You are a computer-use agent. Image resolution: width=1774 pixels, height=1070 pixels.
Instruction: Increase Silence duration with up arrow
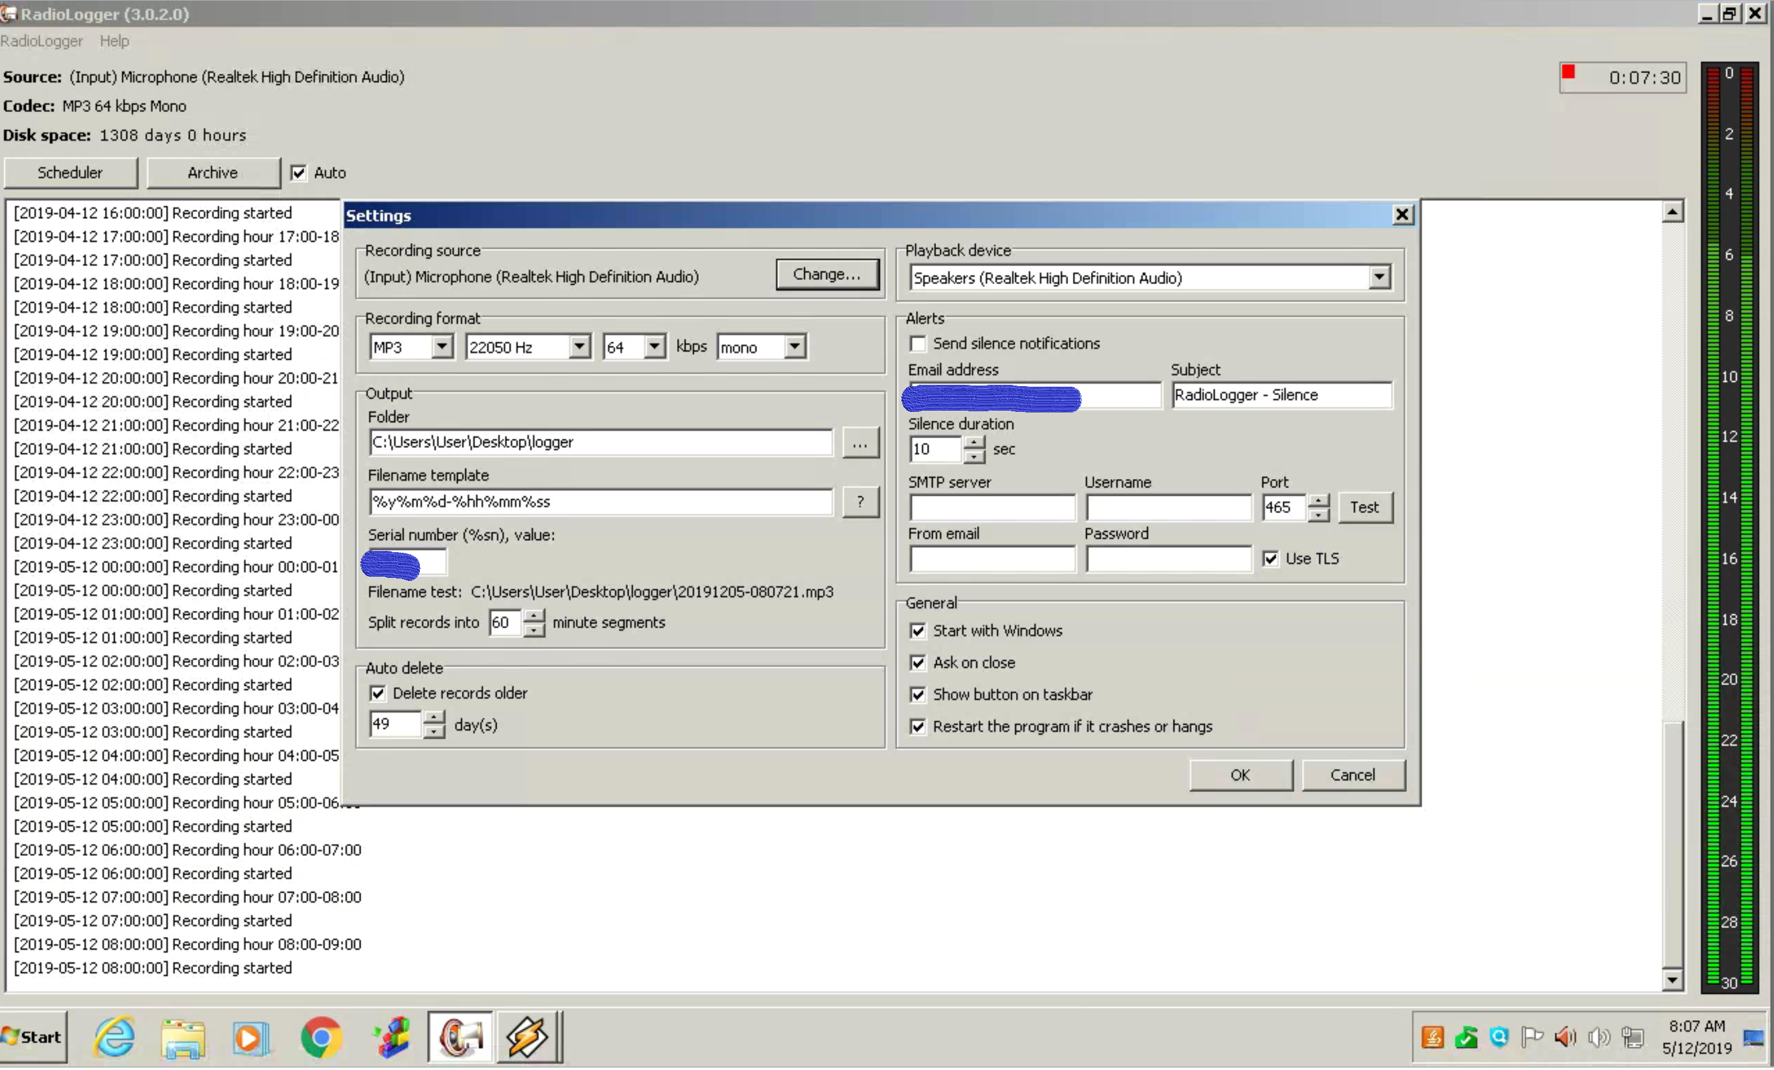click(973, 442)
